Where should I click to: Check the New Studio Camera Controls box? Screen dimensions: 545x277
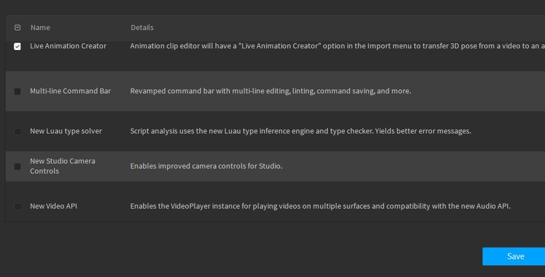point(17,166)
